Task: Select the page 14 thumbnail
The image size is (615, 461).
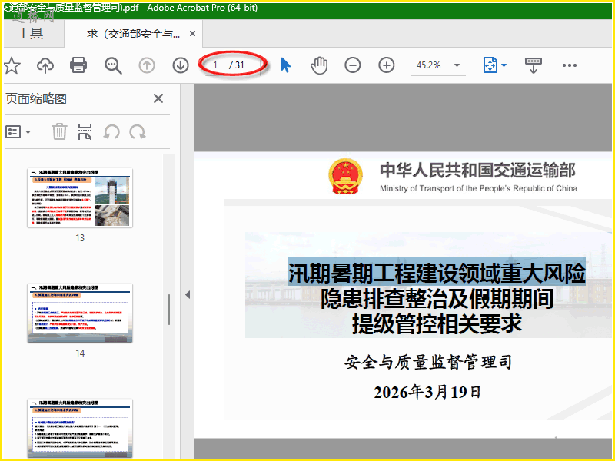Action: pyautogui.click(x=80, y=313)
